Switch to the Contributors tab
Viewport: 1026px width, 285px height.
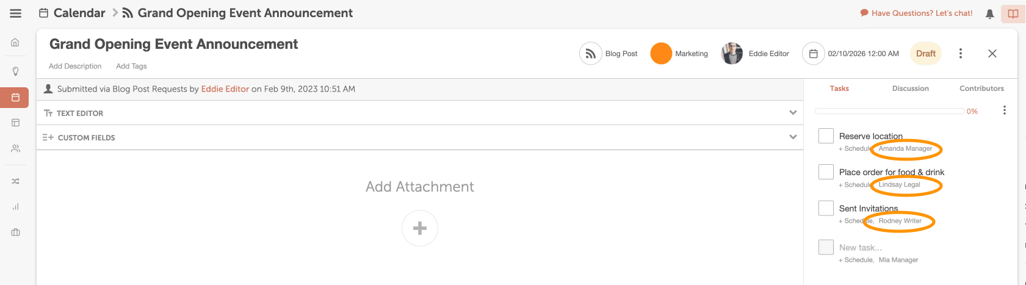[981, 88]
